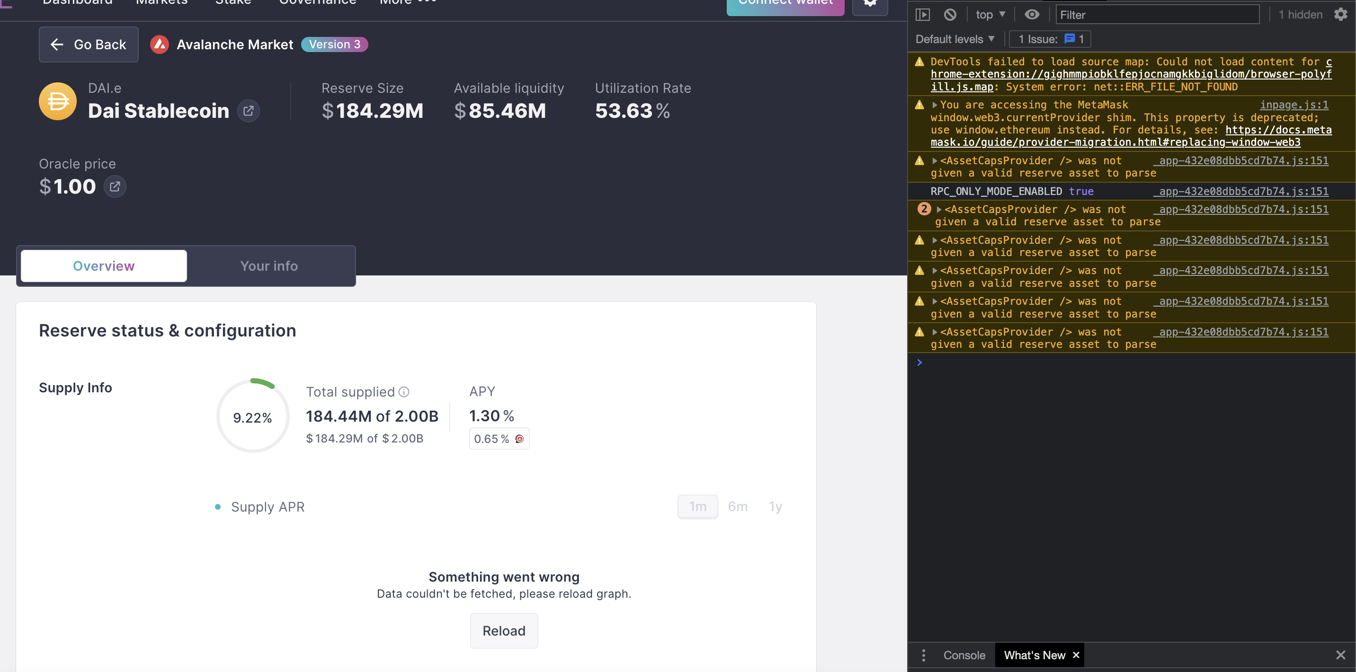Click the incentives icon in the 0.65% badge

(x=519, y=439)
